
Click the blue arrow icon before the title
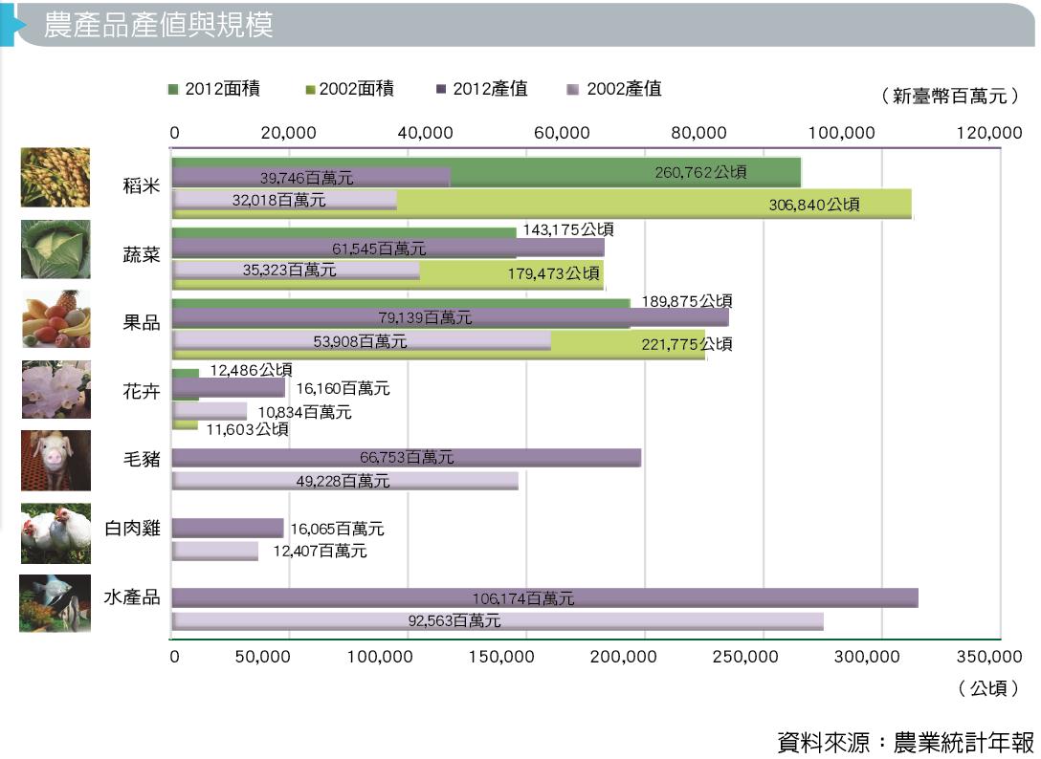[7, 24]
